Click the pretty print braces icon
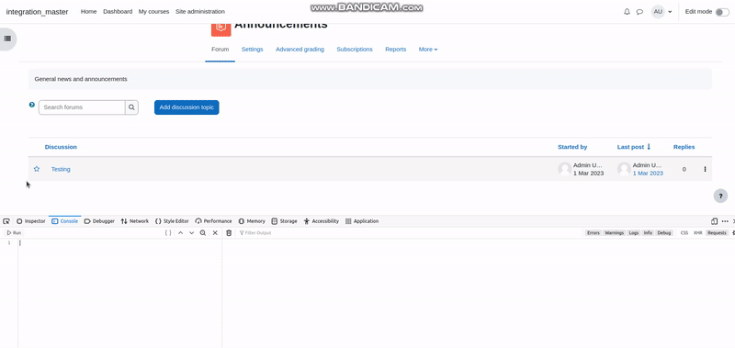The height and width of the screenshot is (348, 735). coord(168,233)
